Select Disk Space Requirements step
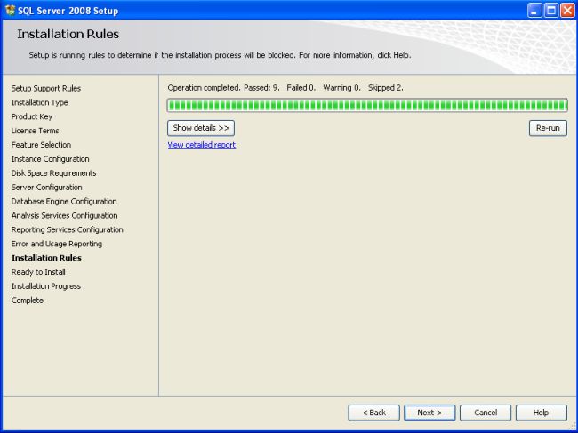Screen dimensions: 578x433 [x=54, y=173]
